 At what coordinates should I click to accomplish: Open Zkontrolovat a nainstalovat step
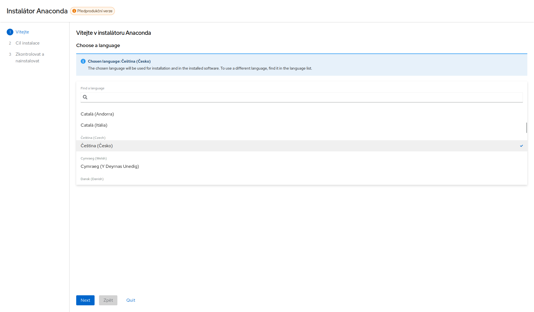pyautogui.click(x=30, y=58)
